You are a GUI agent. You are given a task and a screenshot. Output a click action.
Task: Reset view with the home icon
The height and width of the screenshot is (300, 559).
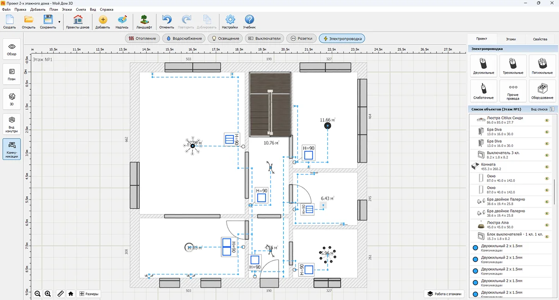(71, 293)
